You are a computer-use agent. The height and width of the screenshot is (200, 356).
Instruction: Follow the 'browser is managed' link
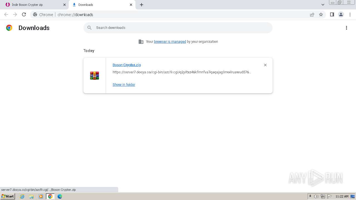pos(170,42)
